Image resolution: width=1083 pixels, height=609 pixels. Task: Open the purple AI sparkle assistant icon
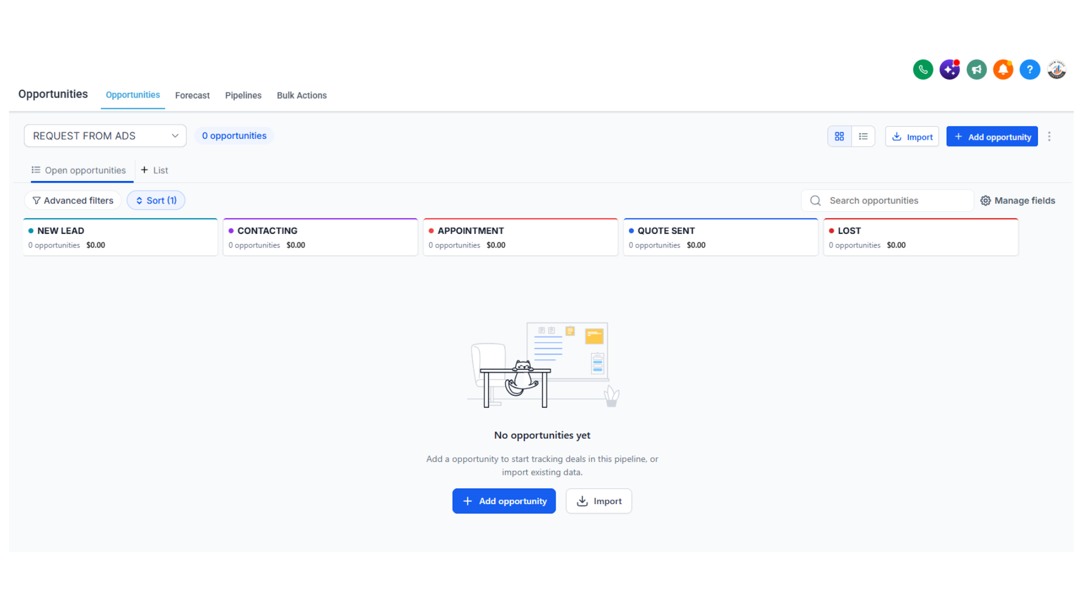[x=950, y=70]
